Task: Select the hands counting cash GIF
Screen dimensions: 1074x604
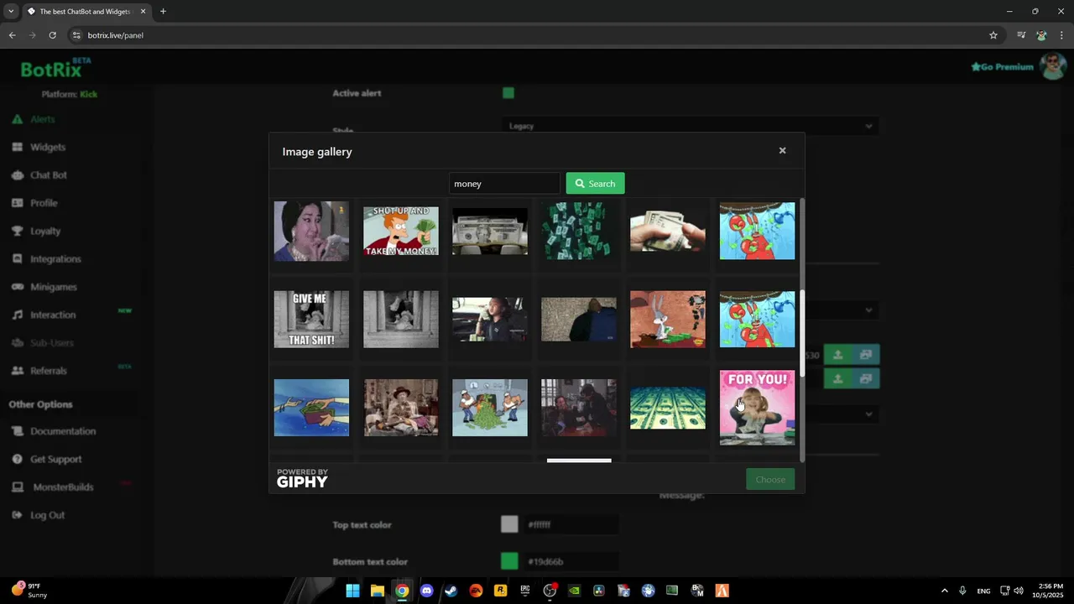Action: tap(668, 231)
